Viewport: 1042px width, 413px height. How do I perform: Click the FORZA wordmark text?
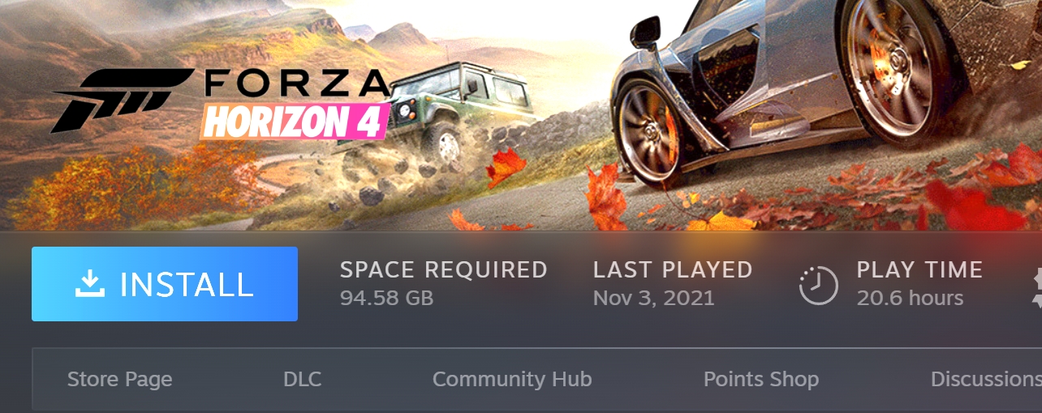(297, 84)
